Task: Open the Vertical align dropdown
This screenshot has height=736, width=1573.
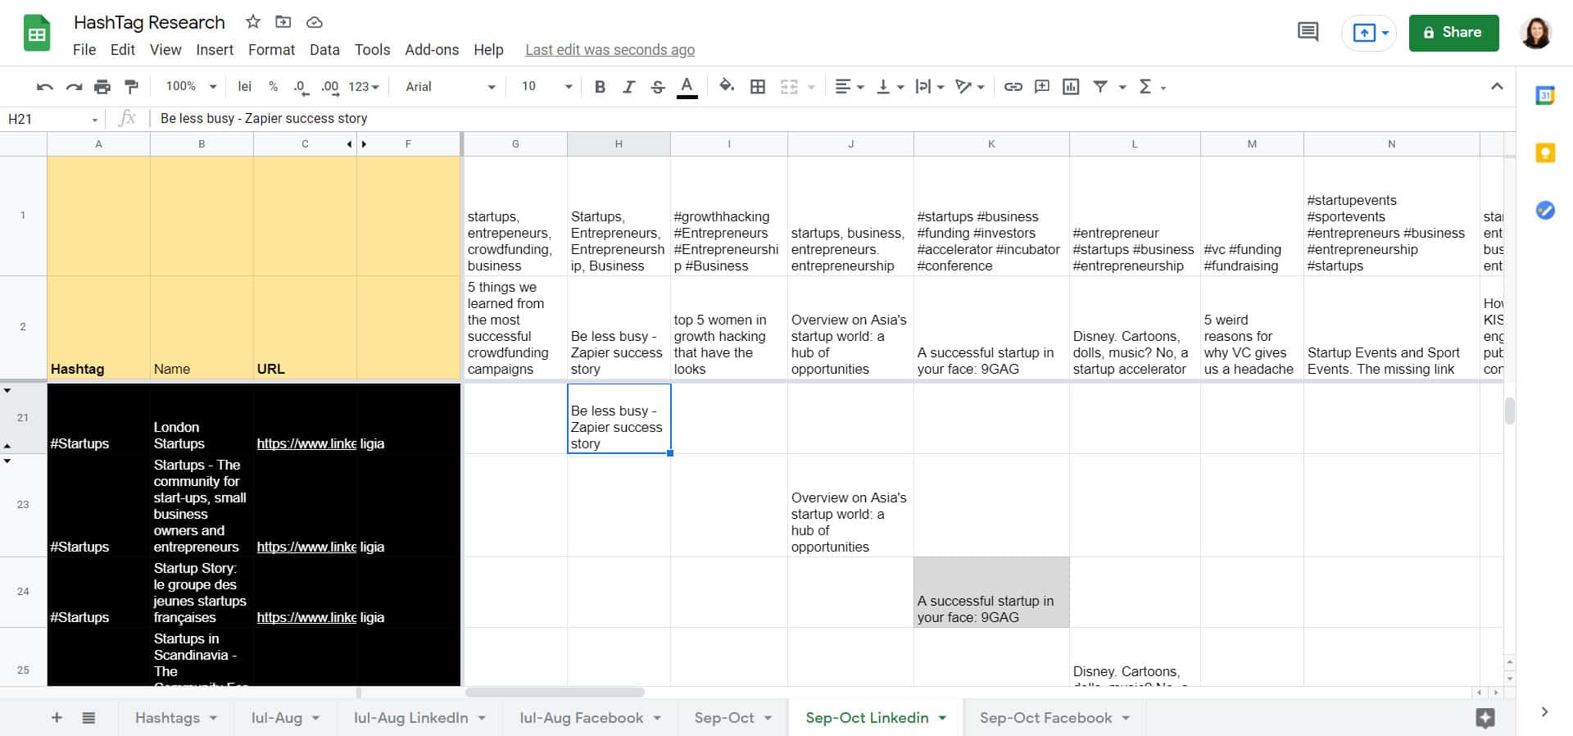Action: (890, 87)
